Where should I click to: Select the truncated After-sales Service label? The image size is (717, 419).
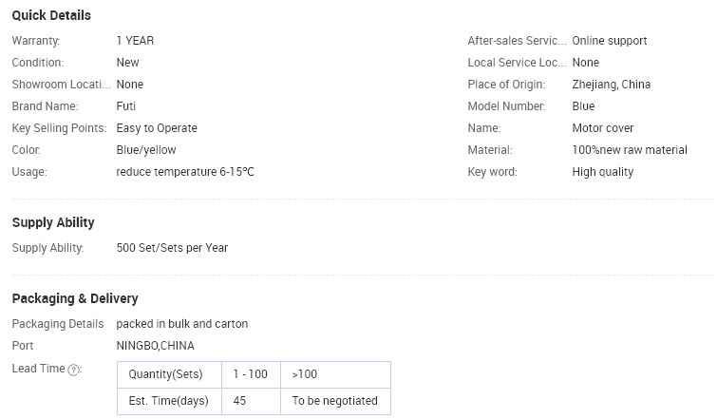(x=517, y=41)
